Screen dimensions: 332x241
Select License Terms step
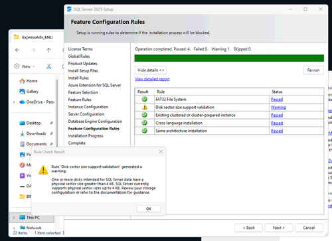(80, 49)
